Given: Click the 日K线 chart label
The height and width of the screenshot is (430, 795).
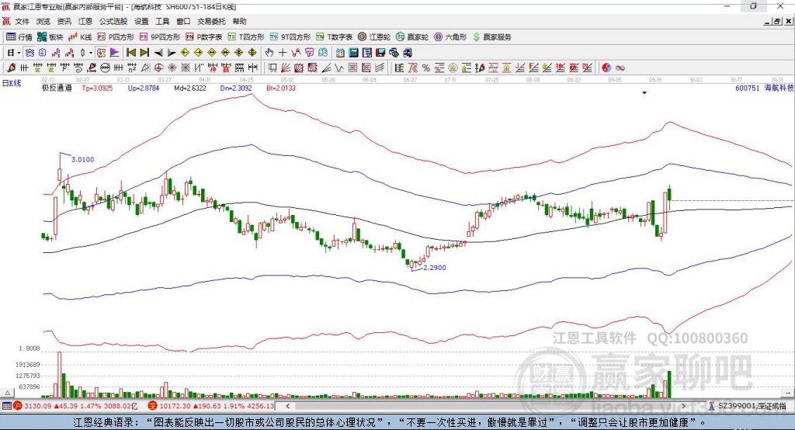Looking at the screenshot, I should point(12,83).
